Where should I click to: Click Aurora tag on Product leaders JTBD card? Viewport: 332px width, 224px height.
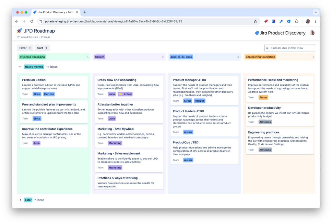click(188, 132)
